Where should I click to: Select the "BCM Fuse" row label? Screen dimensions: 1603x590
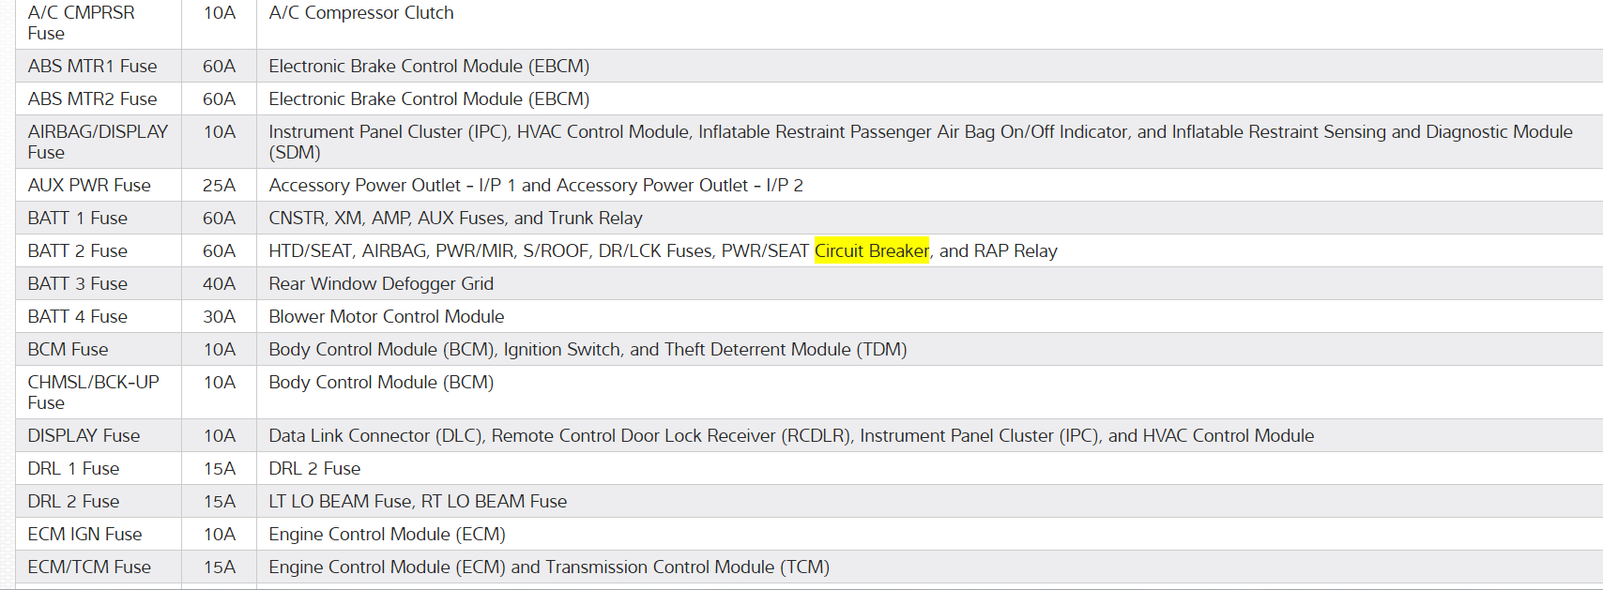(68, 349)
